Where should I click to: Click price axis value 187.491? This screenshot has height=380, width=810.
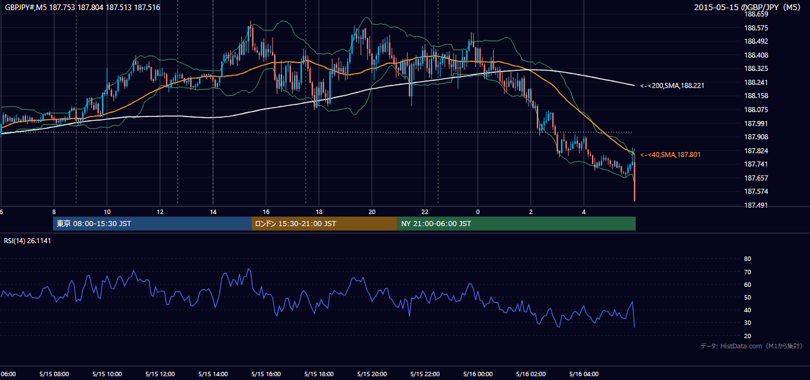(x=755, y=205)
